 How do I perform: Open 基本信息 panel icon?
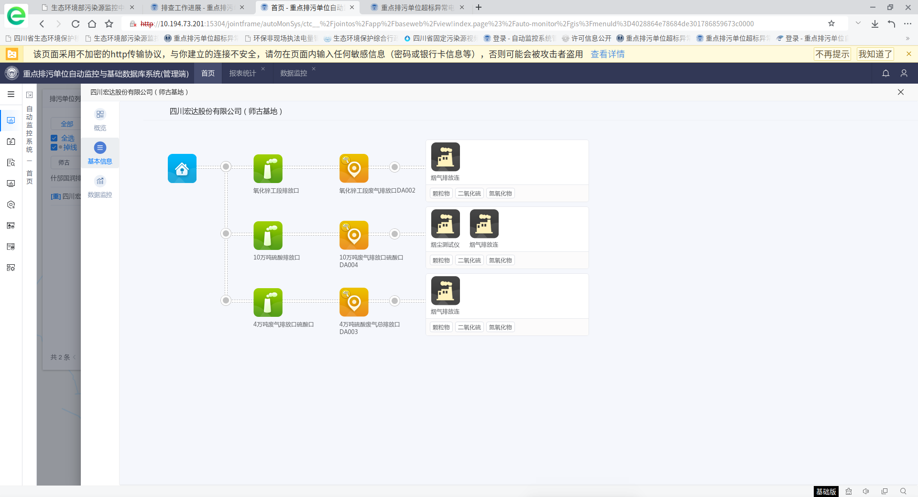(100, 148)
